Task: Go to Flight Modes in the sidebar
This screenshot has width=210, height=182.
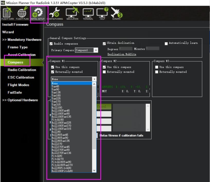Action: pos(18,85)
